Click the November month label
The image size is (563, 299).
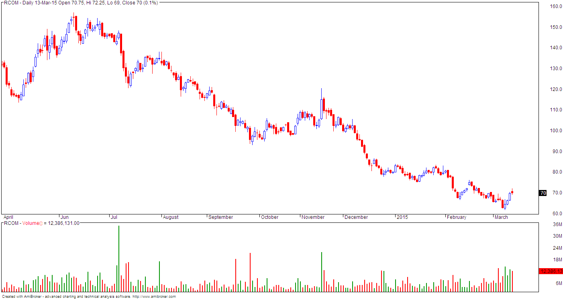coord(313,217)
